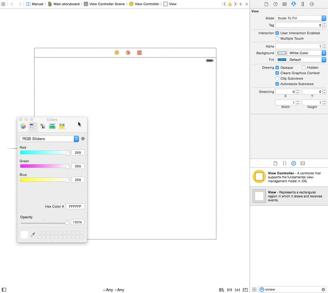Switch to the image palettes picker
Screen dimensions: 328x293
(52, 126)
